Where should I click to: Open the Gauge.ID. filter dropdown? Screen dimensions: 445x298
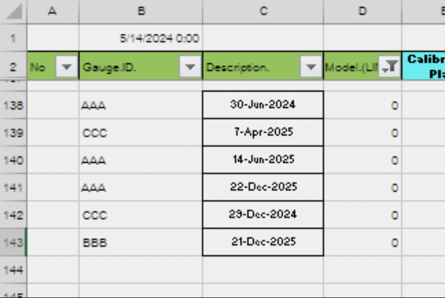[190, 67]
